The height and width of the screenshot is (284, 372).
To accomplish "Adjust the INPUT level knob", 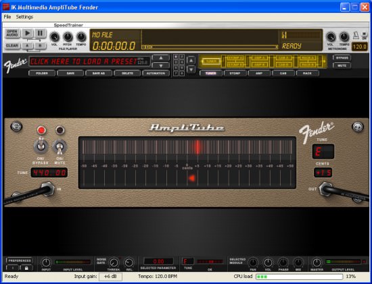I will pos(46,262).
